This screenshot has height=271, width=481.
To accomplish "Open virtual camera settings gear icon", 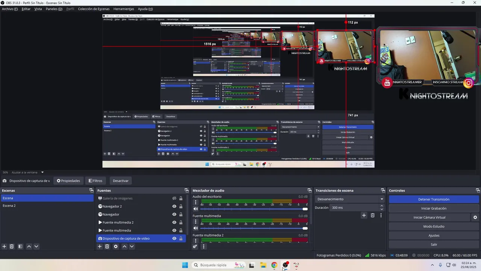I will (475, 218).
